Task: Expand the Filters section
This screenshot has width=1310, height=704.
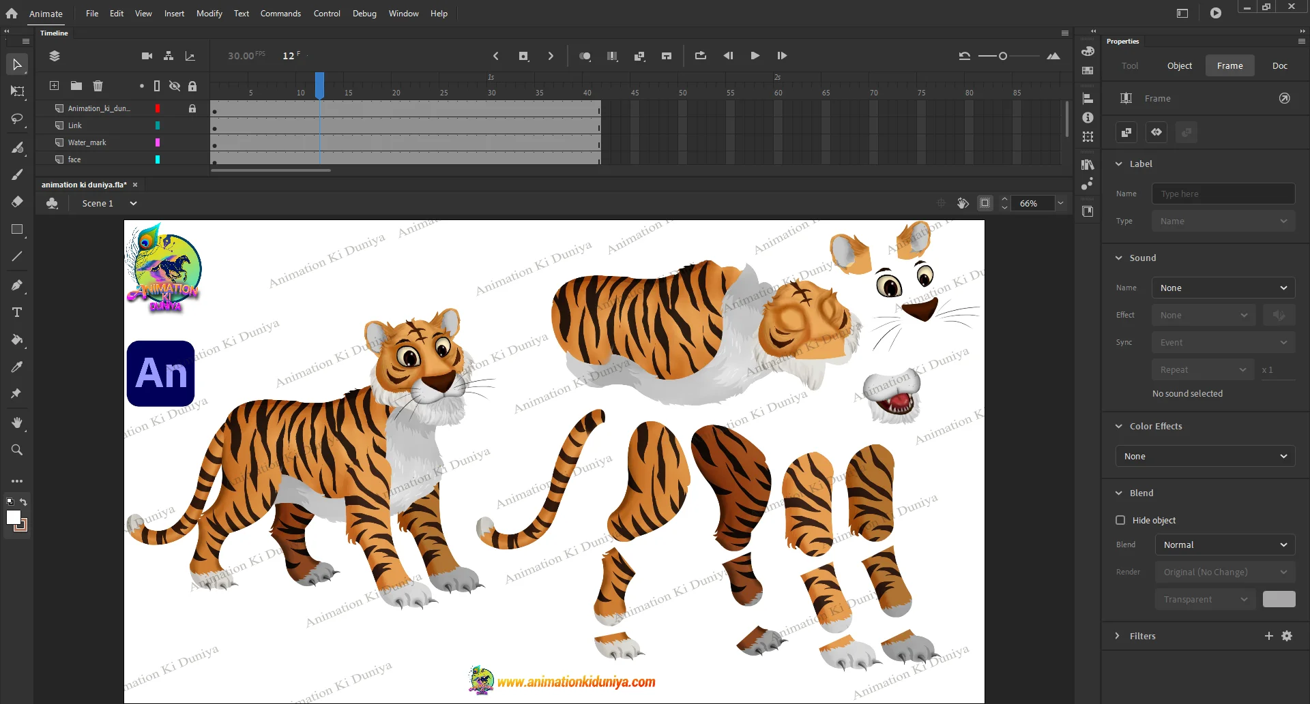Action: 1118,636
